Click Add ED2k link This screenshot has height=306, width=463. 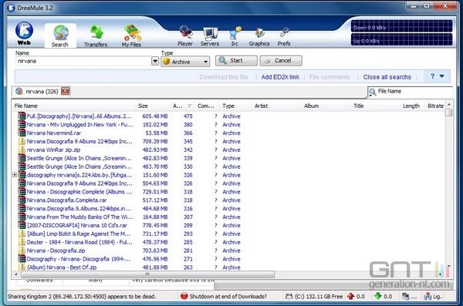pyautogui.click(x=280, y=77)
